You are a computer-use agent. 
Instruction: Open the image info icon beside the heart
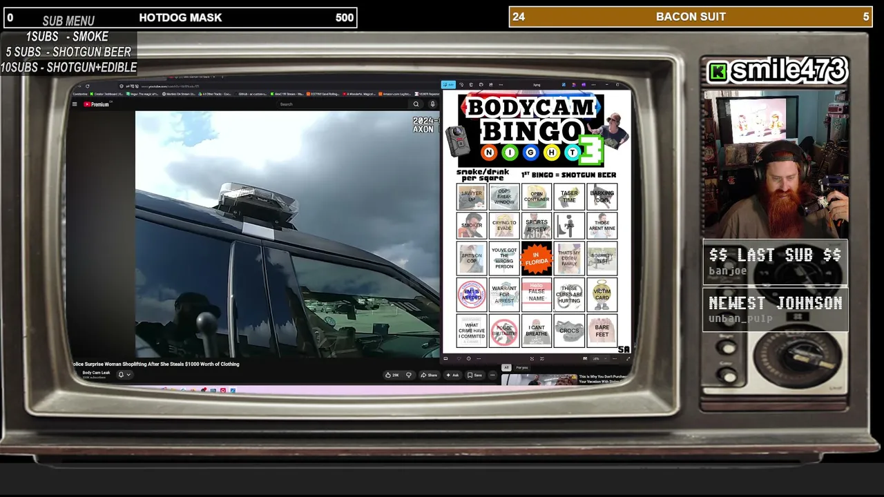[468, 359]
